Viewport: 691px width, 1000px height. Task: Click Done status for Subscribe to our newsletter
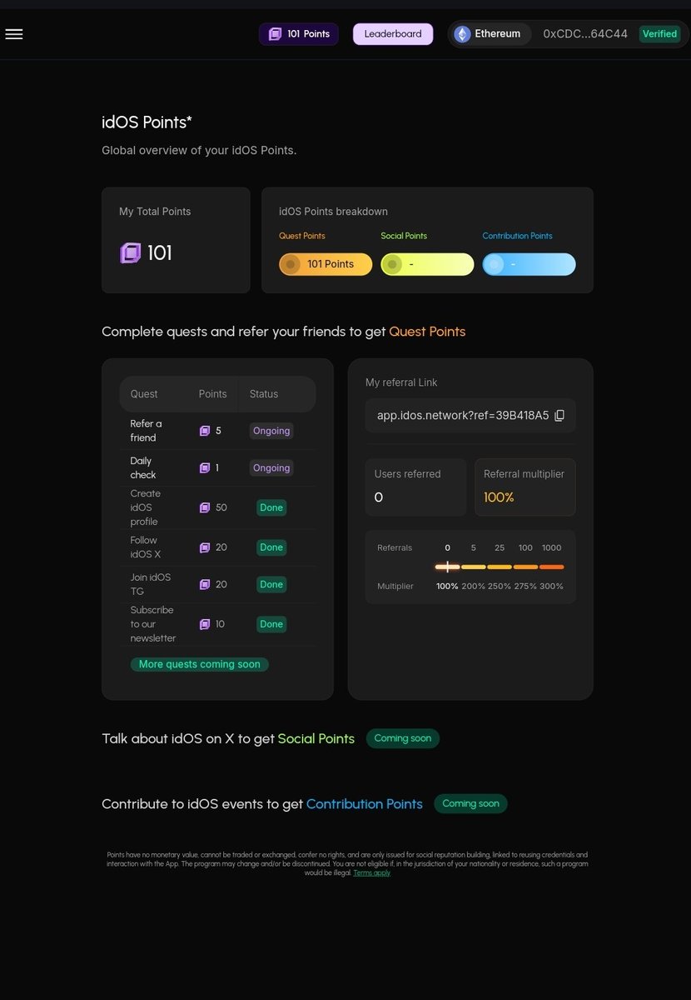tap(271, 624)
